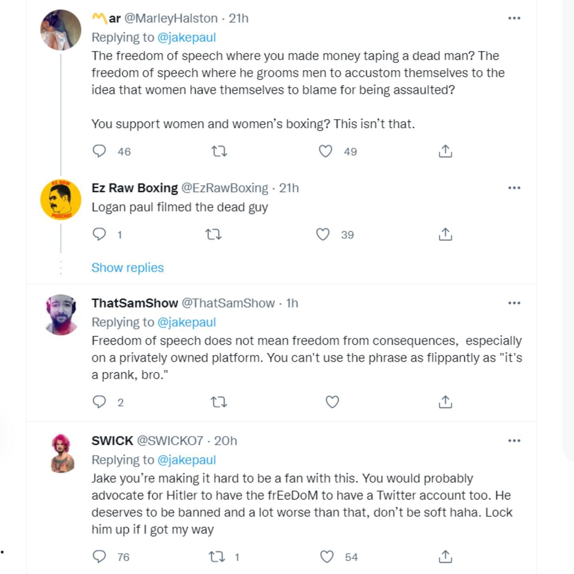Open more options on ThatSamShow's tweet
574x574 pixels.
514,303
